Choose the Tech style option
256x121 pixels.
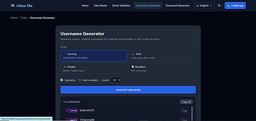[162, 56]
